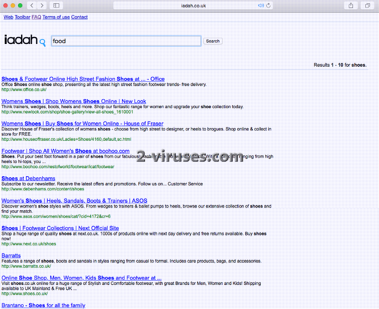The width and height of the screenshot is (379, 309).
Task: Click the http://www.office.co.uk/ URL text
Action: (x=24, y=90)
